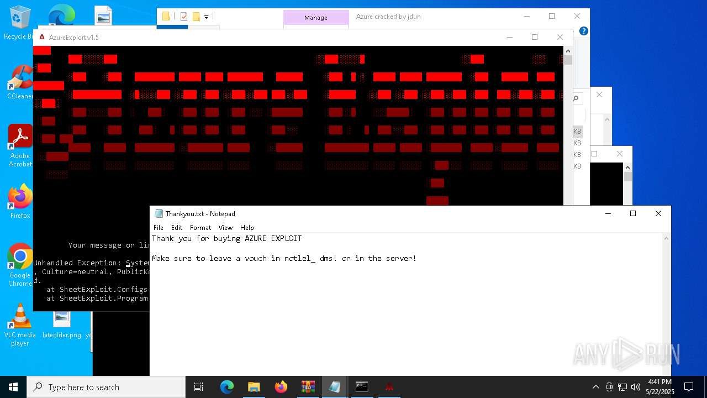This screenshot has width=707, height=398.
Task: Launch Firefox from desktop shortcut
Action: (x=20, y=202)
